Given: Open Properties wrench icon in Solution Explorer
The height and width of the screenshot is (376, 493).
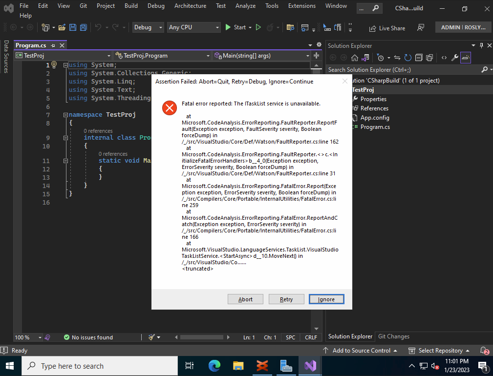Looking at the screenshot, I should pos(454,58).
